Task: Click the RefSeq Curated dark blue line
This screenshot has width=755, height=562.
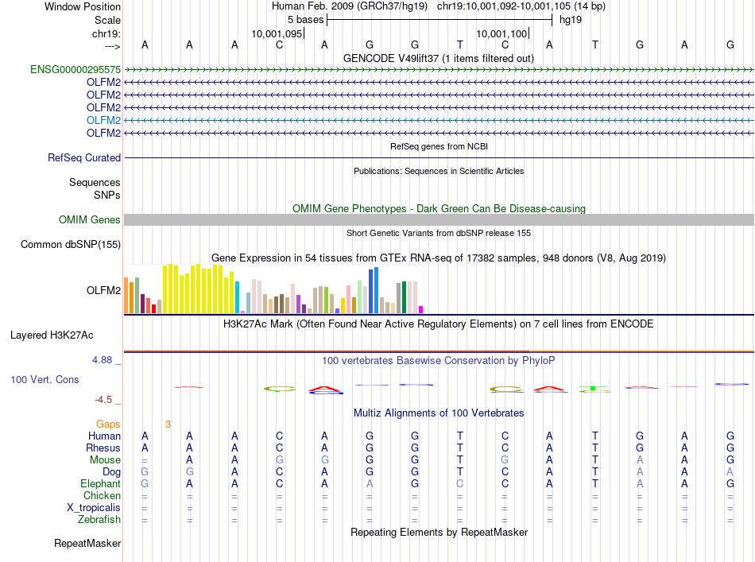Action: 439,158
